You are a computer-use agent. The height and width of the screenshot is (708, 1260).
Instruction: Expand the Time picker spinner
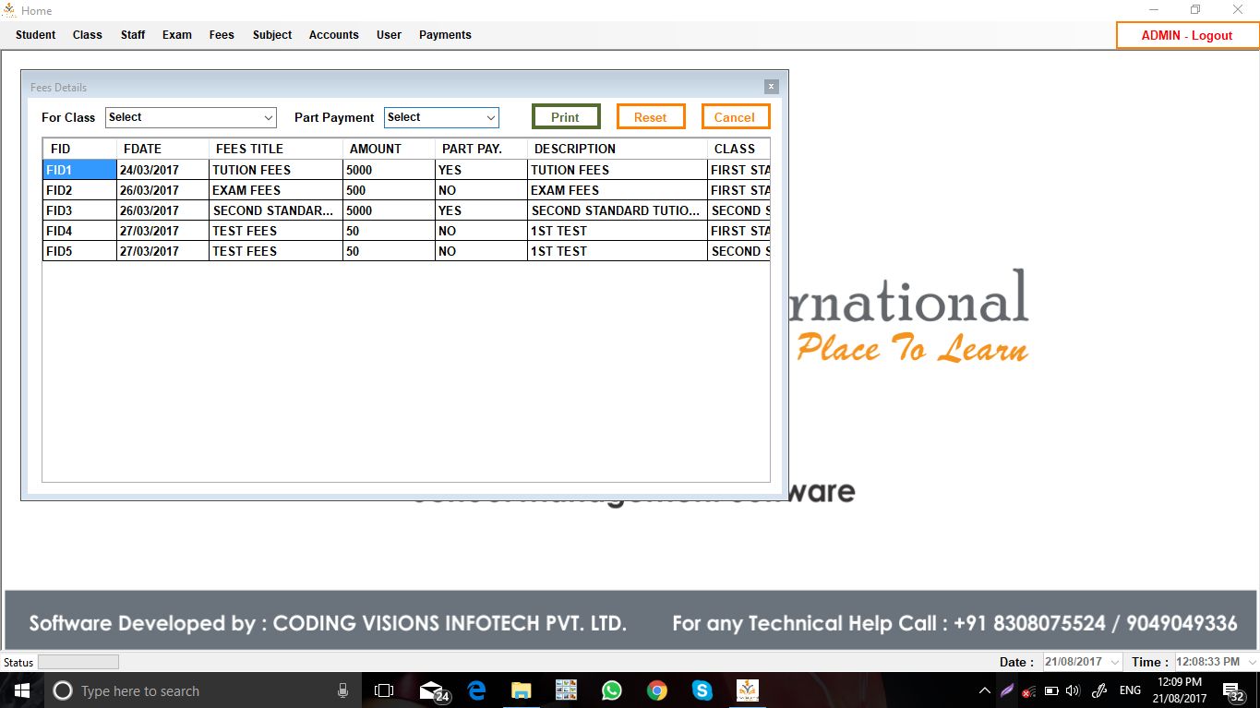tap(1253, 662)
